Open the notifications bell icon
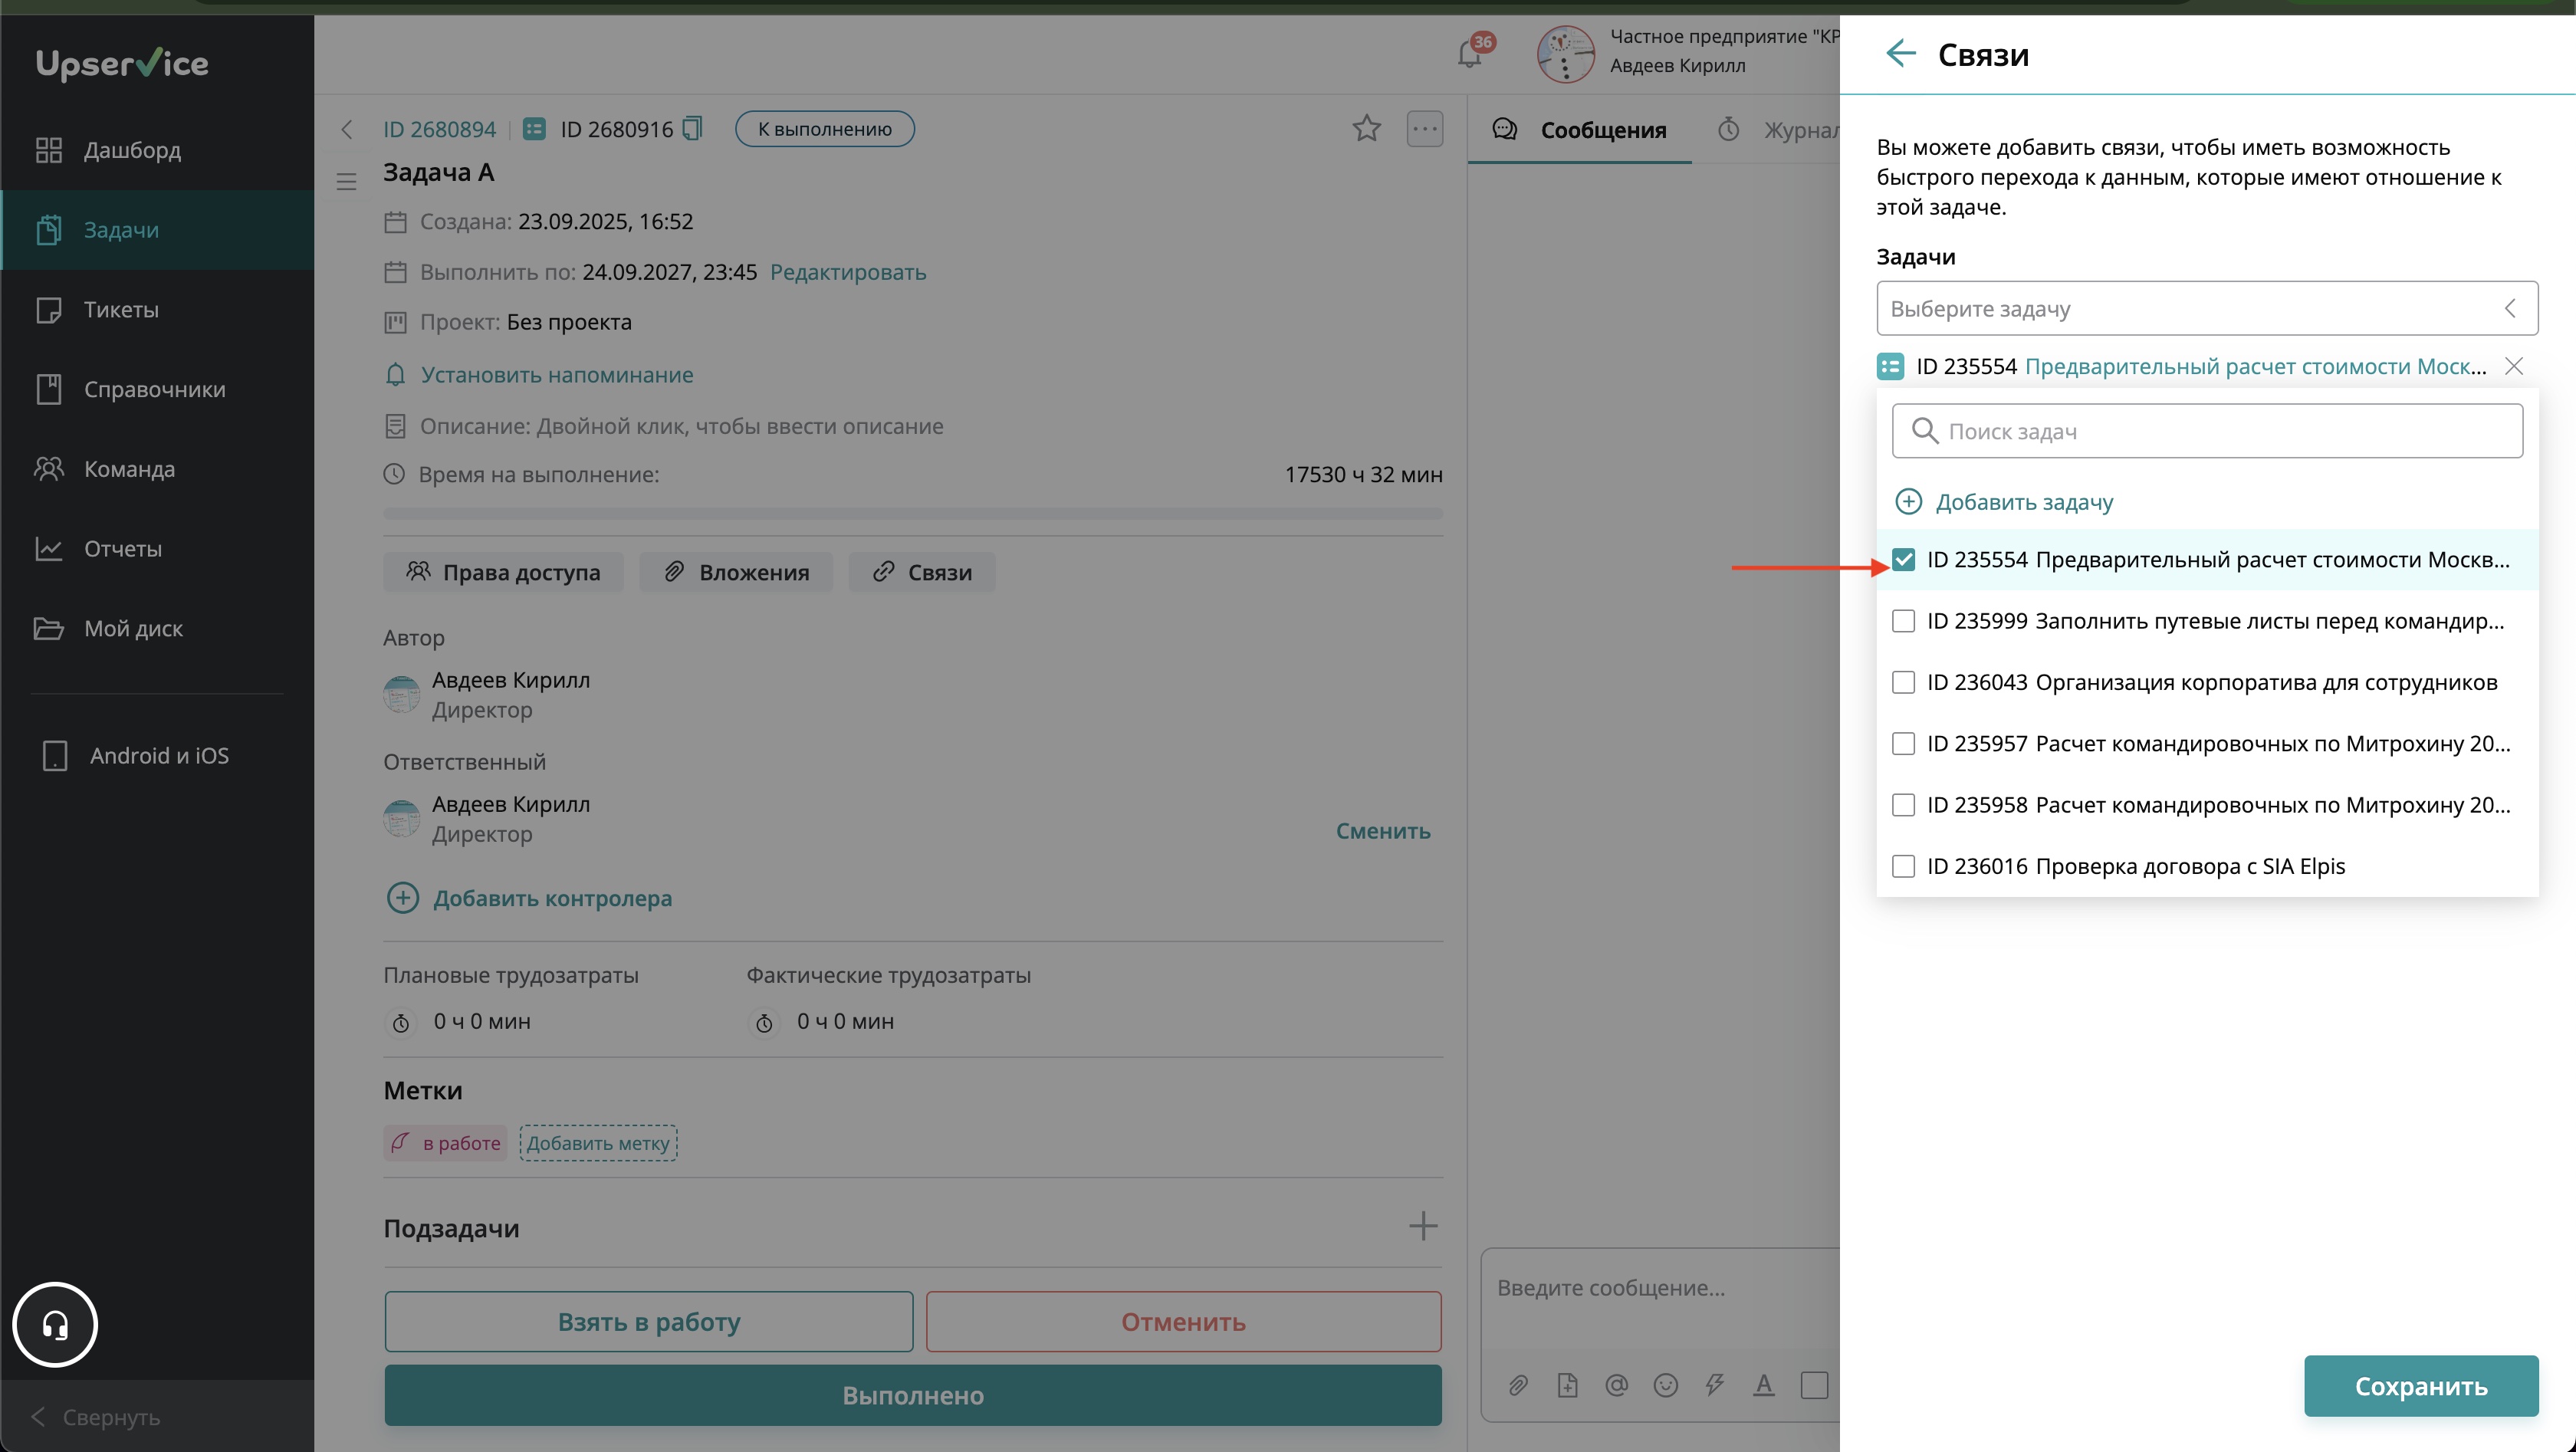 (x=1470, y=54)
